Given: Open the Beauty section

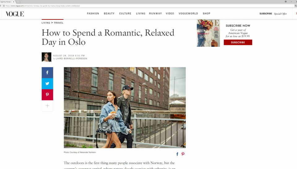Looking at the screenshot, I should [109, 14].
